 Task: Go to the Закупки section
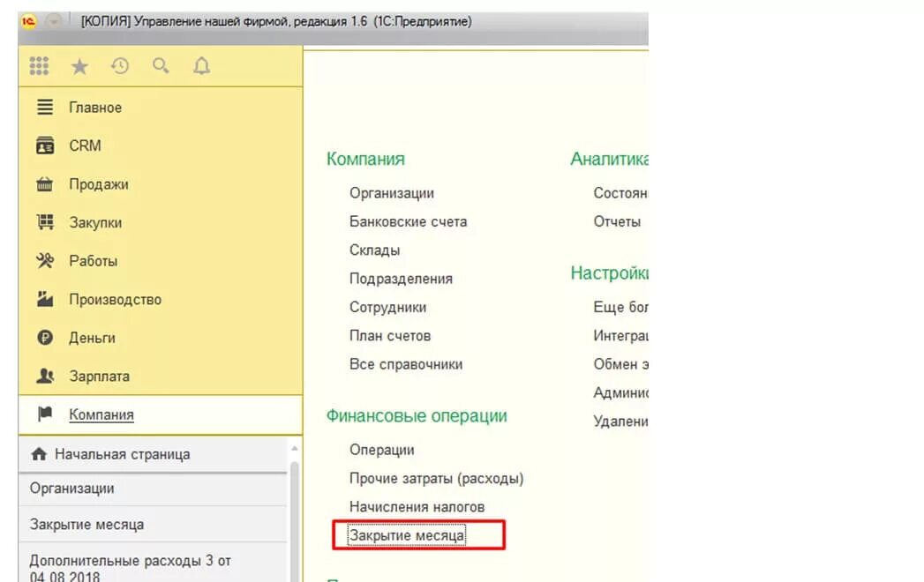[95, 223]
